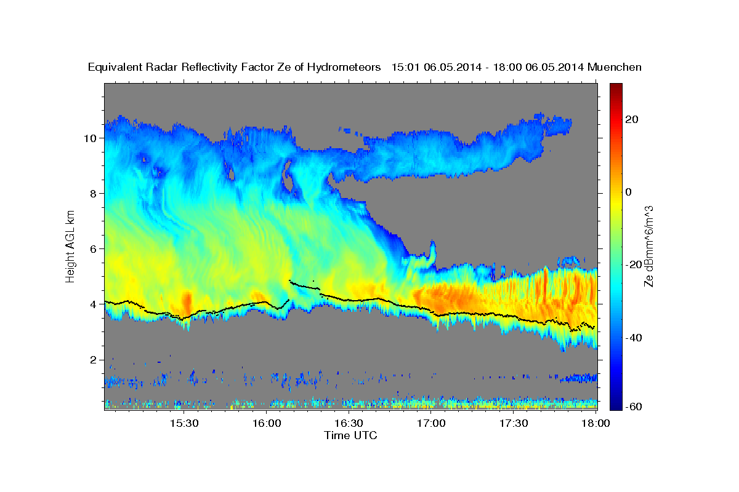Click the height label '10'
Screen dimensions: 739x492
click(x=90, y=138)
